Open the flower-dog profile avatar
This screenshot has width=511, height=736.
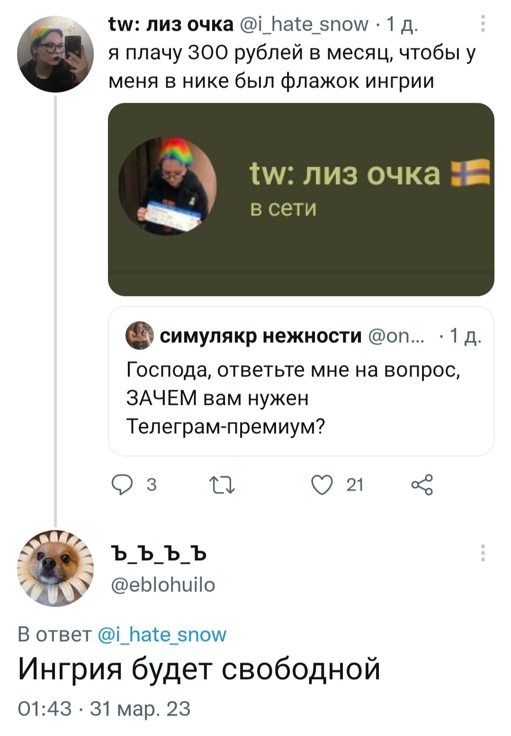click(55, 568)
